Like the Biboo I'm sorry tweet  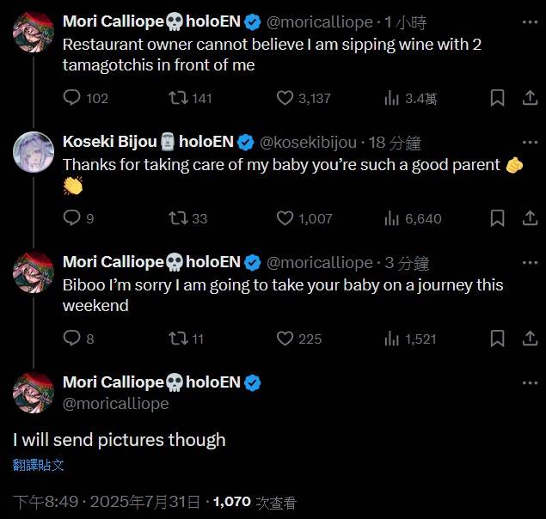point(285,339)
